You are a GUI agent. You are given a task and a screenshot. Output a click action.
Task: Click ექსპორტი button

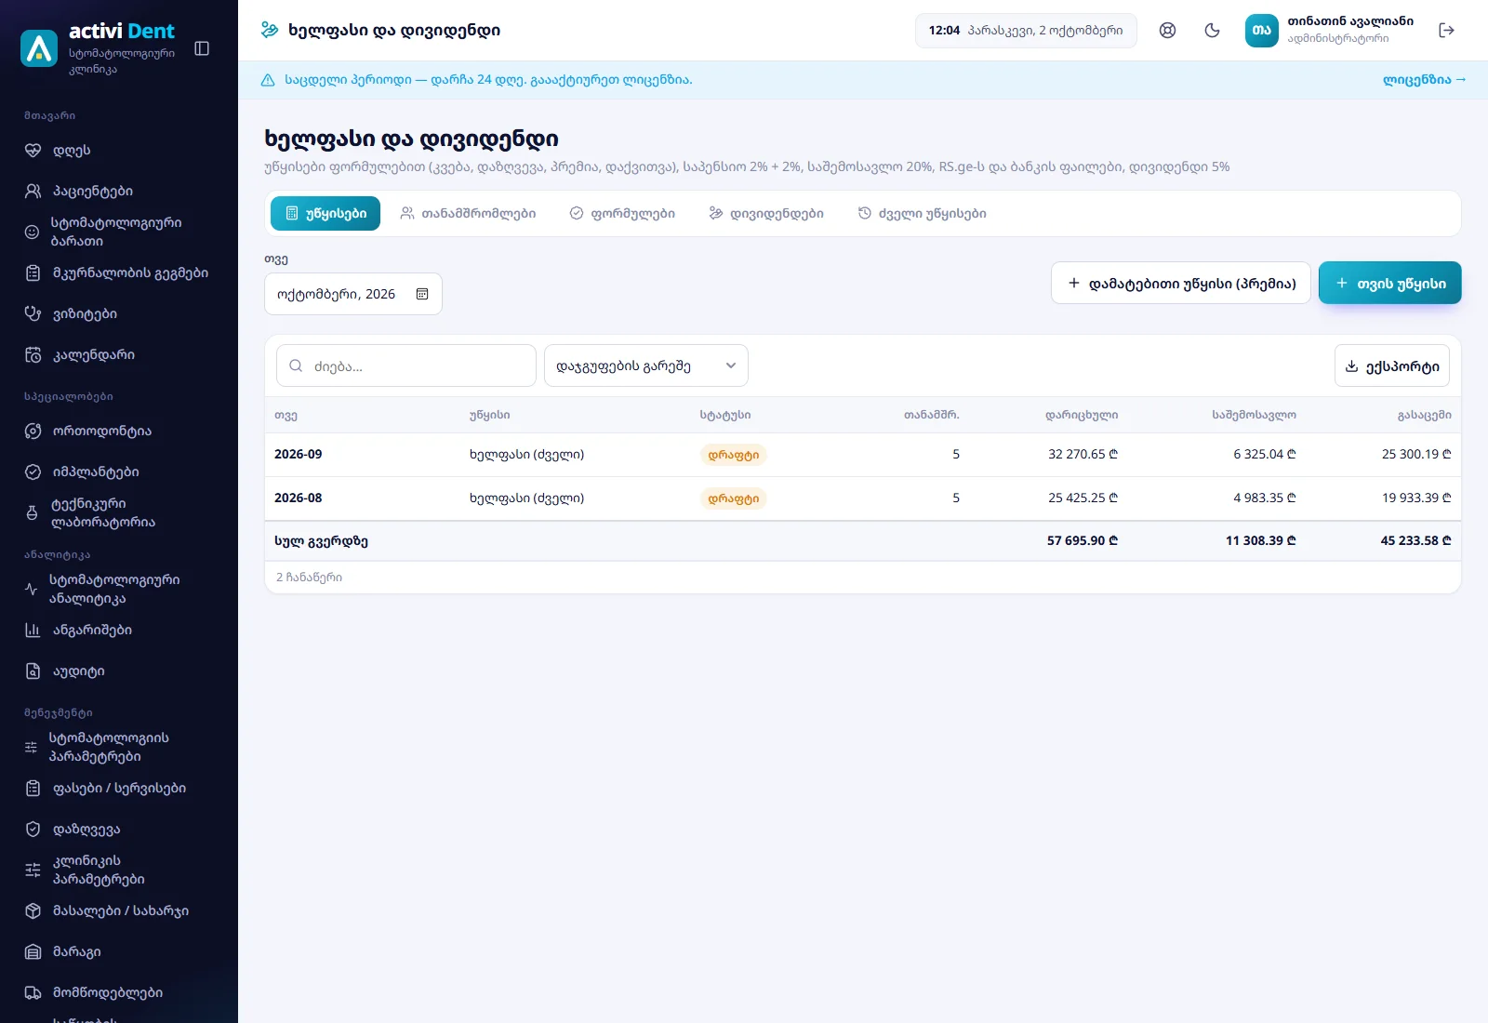[1392, 365]
